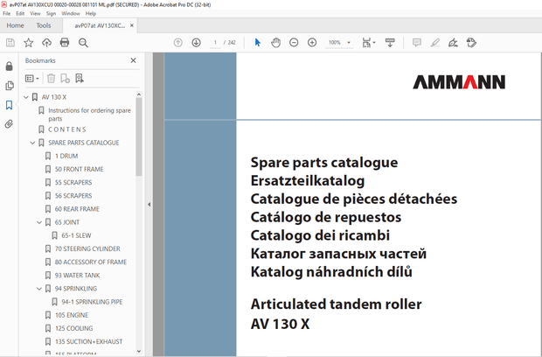Collapse the 65 JOINT bookmark
Viewport: 542px width, 357px height.
[x=39, y=222]
